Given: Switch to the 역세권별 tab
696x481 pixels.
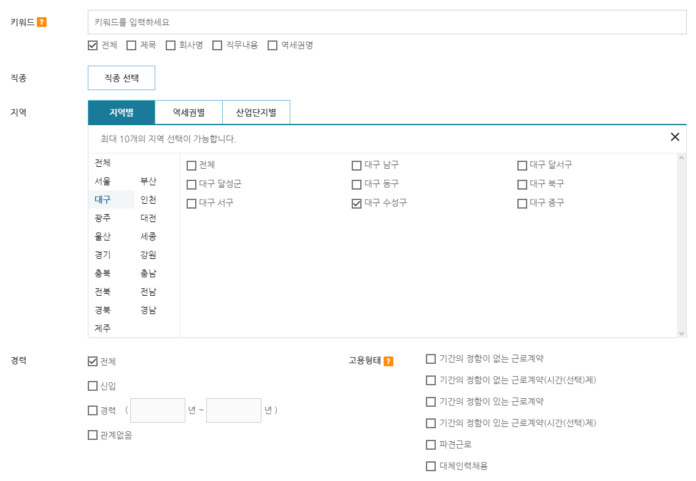Looking at the screenshot, I should 188,112.
